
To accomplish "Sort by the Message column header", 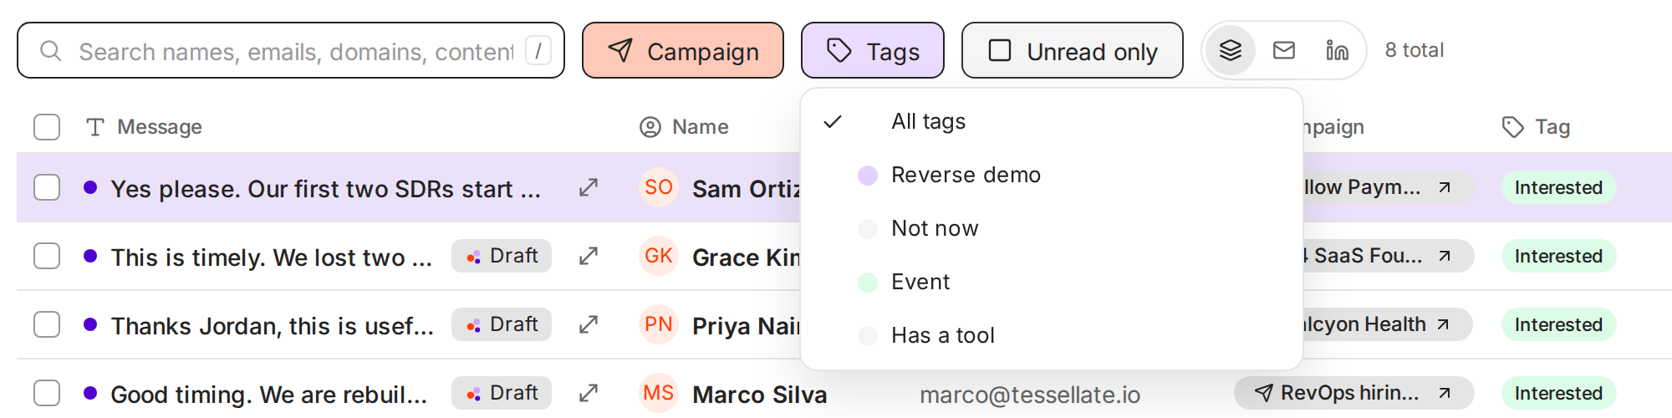I will (x=145, y=127).
